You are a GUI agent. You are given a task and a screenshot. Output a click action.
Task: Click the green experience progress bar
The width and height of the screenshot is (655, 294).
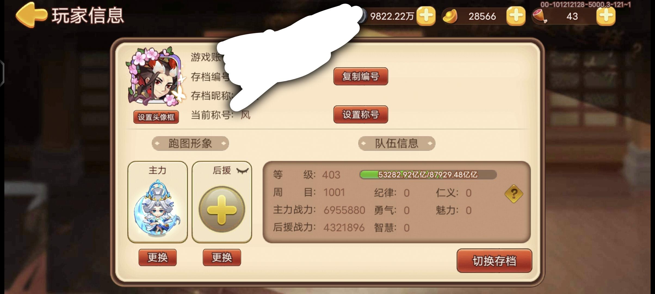click(x=428, y=174)
